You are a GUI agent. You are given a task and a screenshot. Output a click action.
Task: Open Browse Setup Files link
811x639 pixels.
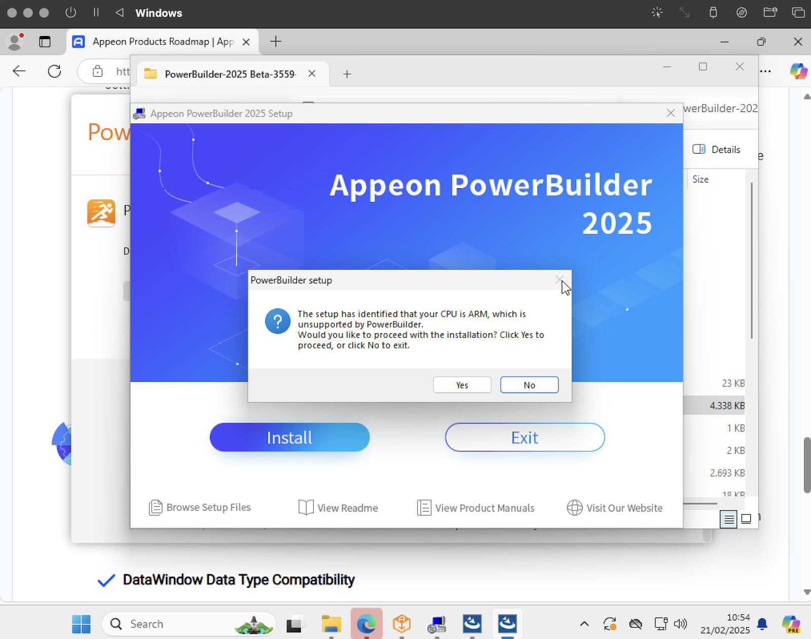click(200, 507)
